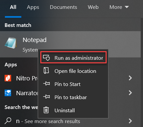Choose Pin to Start
Screen dimensions: 143x127
coord(73,84)
